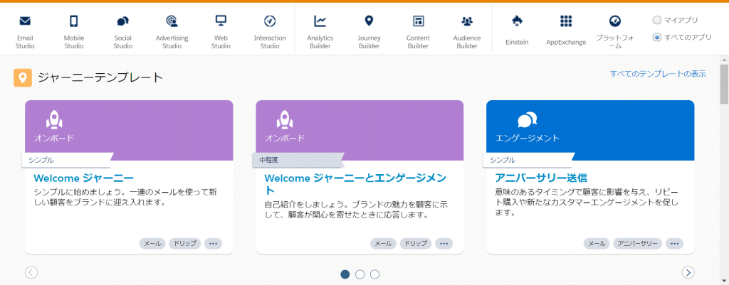The width and height of the screenshot is (729, 285).
Task: Open Content Builder app
Action: coord(418,31)
